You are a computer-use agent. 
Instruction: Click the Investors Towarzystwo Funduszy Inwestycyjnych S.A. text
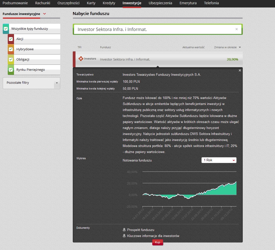[x=162, y=74]
